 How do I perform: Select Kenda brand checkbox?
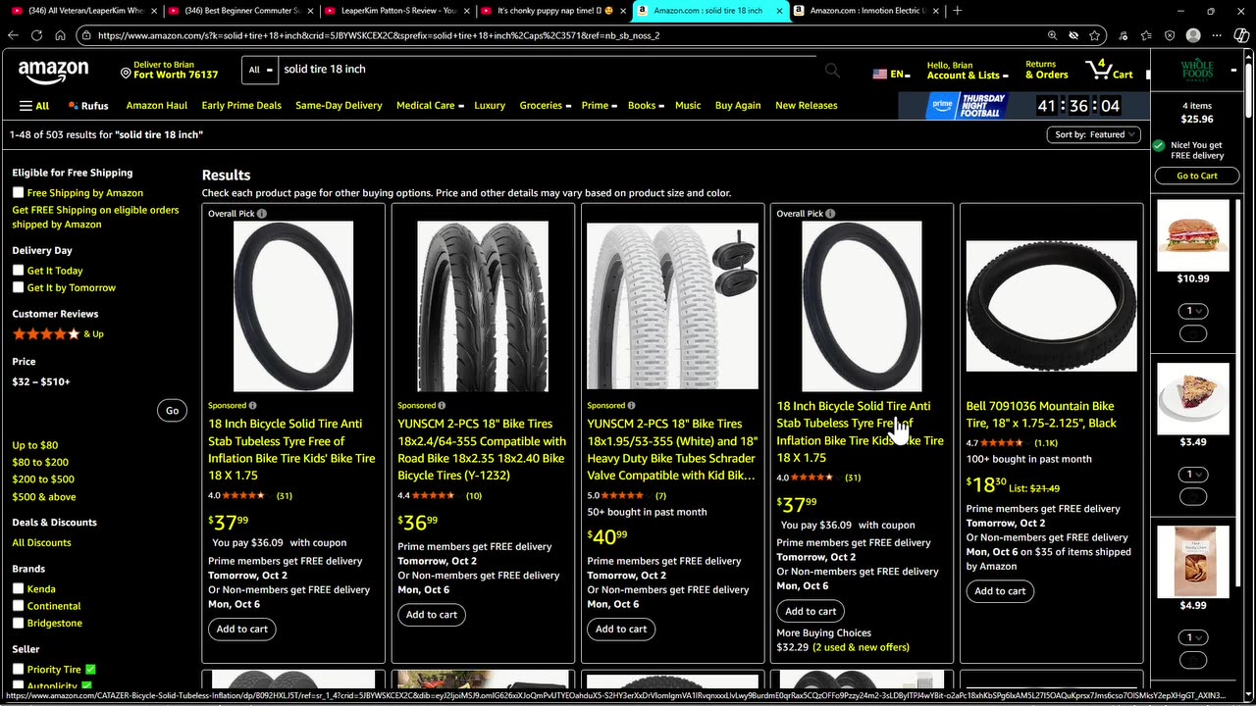click(x=18, y=589)
